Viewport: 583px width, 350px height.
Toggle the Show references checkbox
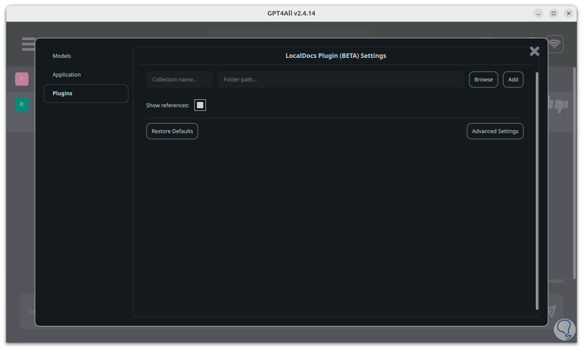point(200,105)
